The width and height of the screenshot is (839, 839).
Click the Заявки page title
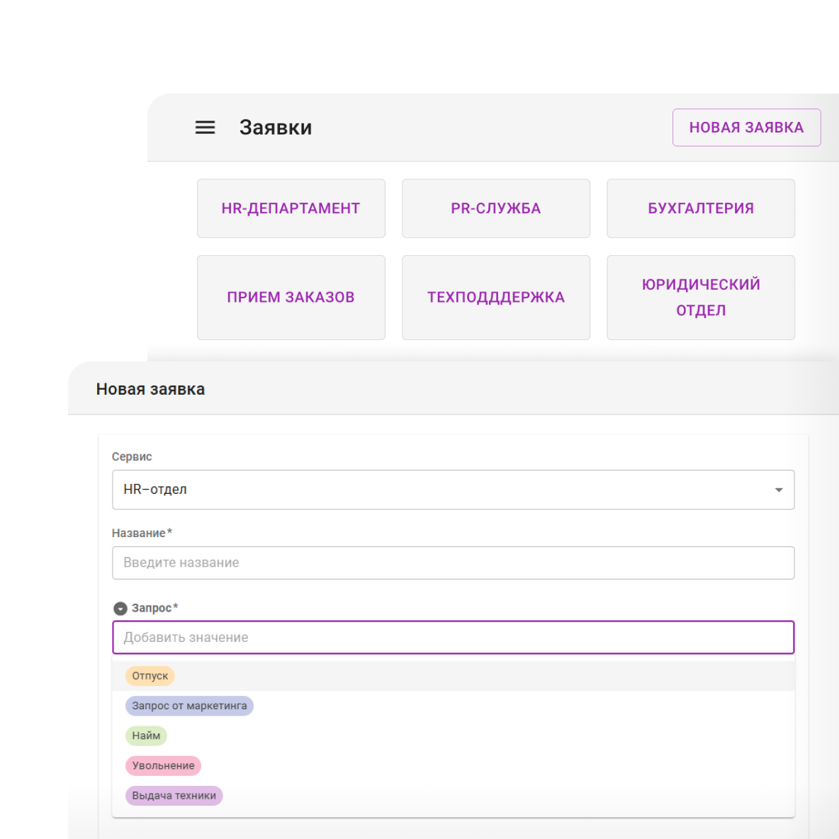(x=276, y=128)
